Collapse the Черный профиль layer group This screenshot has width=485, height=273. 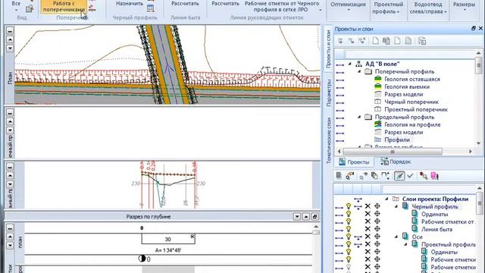396,206
